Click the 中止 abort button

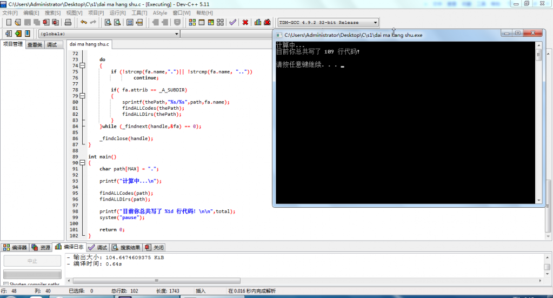coord(32,261)
